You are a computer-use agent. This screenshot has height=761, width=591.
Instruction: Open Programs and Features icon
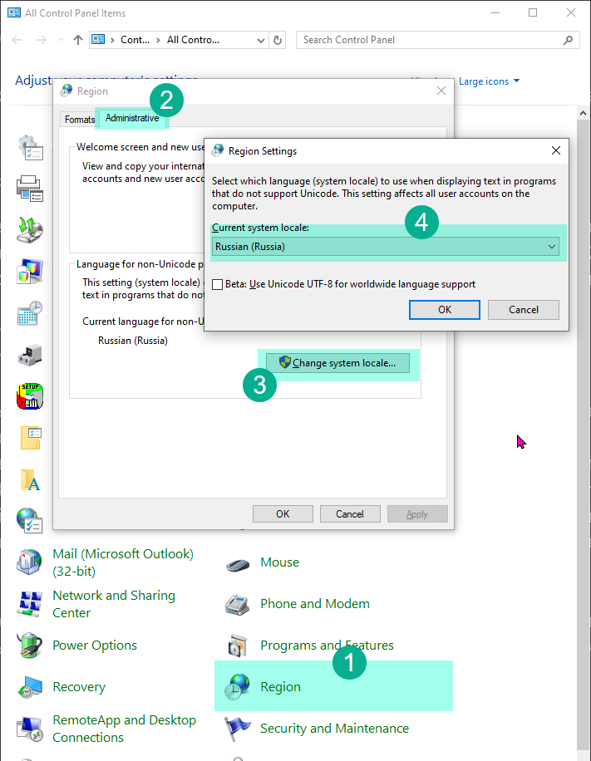[x=238, y=646]
